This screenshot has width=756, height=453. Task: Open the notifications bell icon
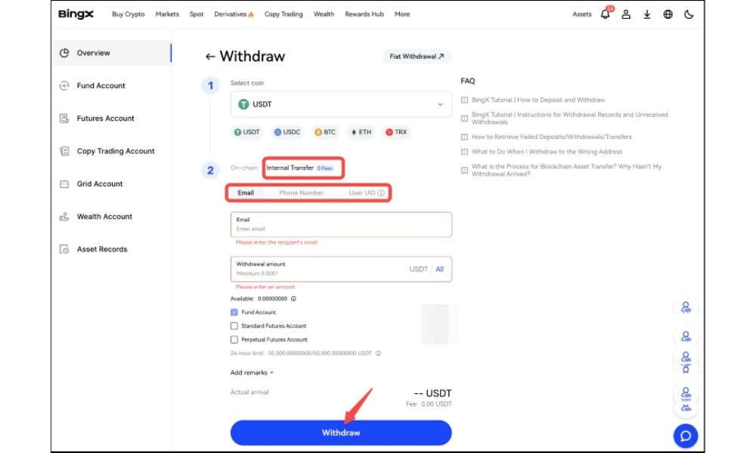(606, 14)
